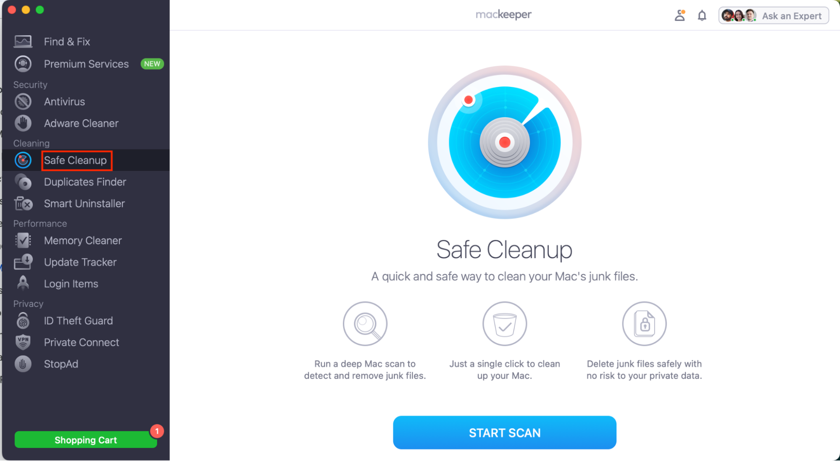Open the StopAd tool

point(23,364)
